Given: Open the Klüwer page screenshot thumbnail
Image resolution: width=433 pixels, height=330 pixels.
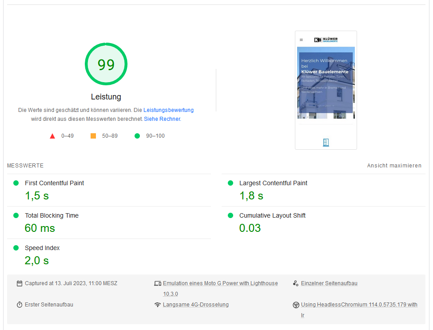Looking at the screenshot, I should [x=326, y=90].
